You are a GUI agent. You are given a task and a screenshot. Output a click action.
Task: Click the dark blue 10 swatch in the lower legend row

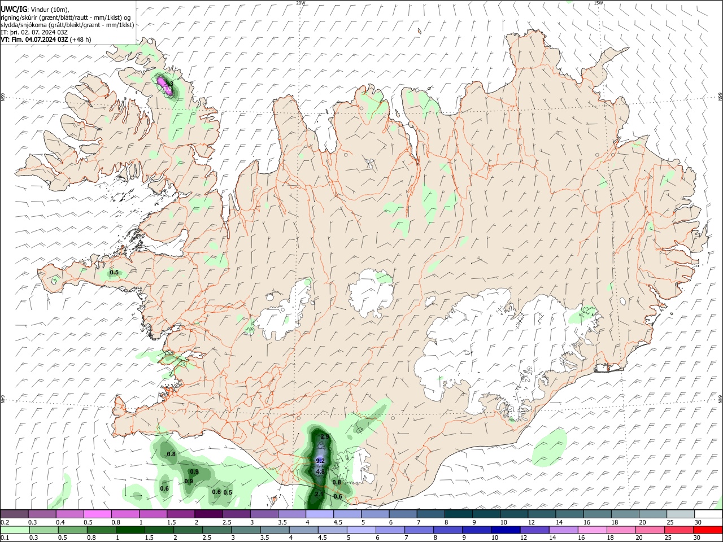point(506,530)
